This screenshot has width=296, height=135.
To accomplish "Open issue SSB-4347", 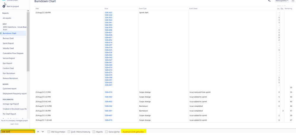I will pos(108,60).
